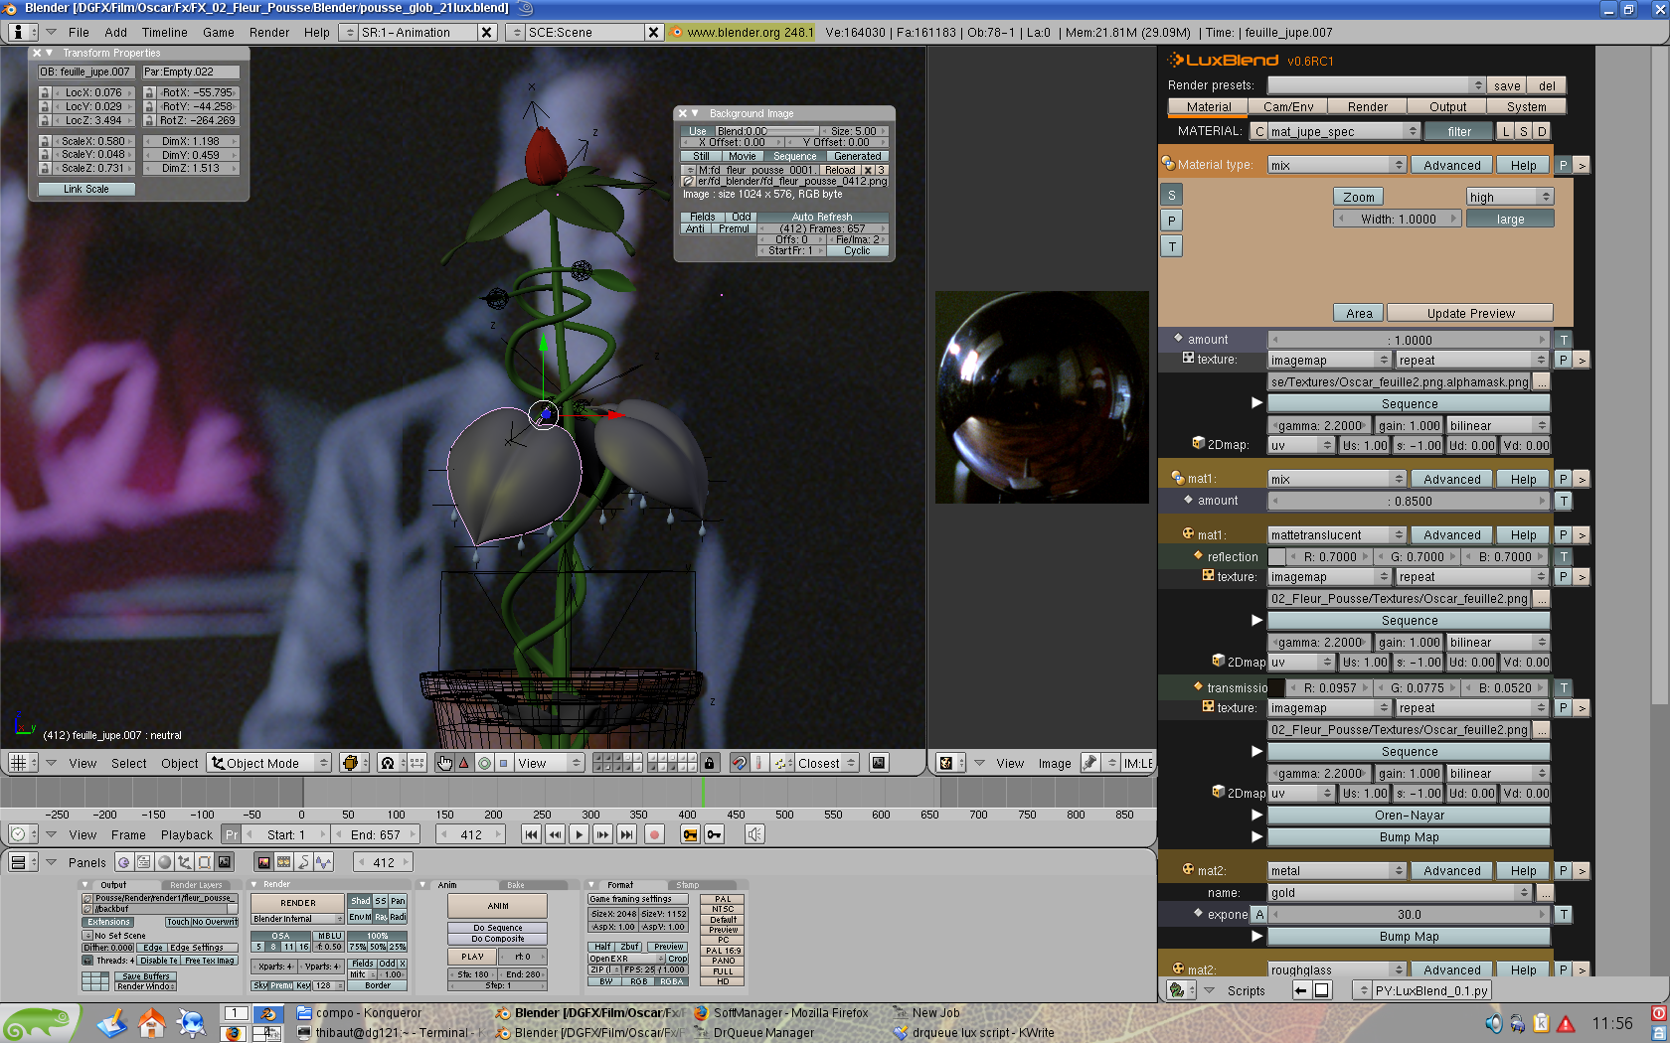Toggle the audio speaker icon in timeline

point(754,834)
